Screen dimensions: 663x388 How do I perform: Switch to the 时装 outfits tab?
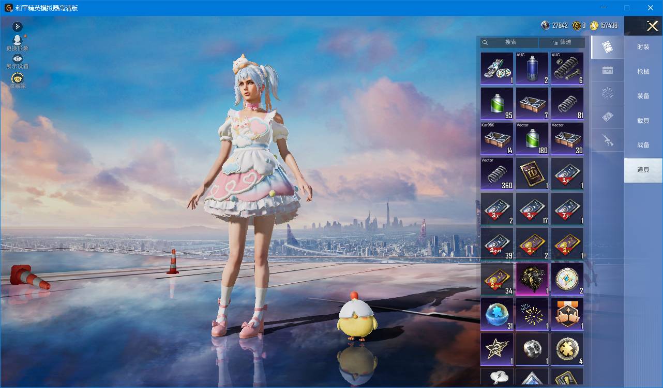coord(643,47)
